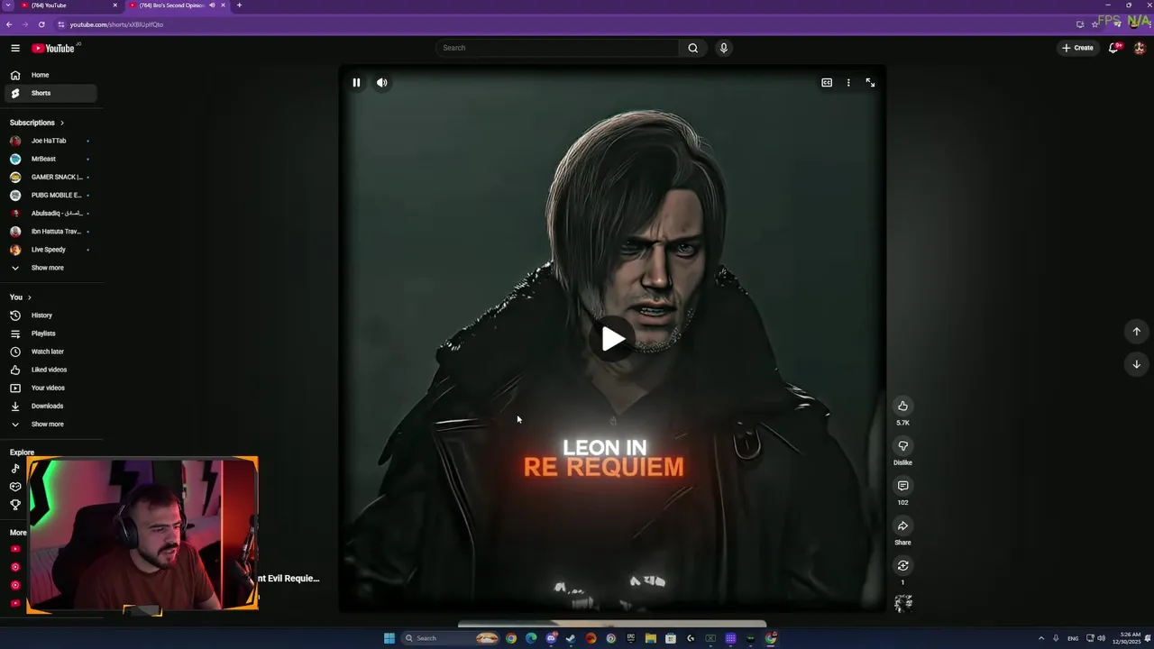Show more under the You section
This screenshot has height=649, width=1154.
pos(50,424)
